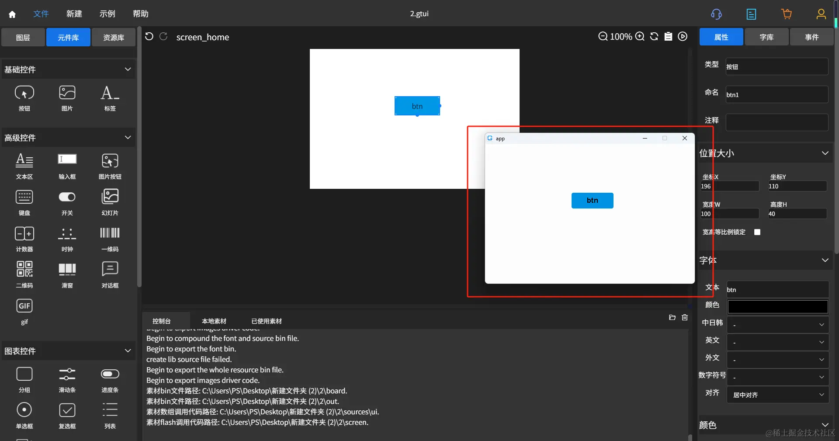Select the 滑窗 sliding window widget
839x441 pixels.
pyautogui.click(x=67, y=275)
